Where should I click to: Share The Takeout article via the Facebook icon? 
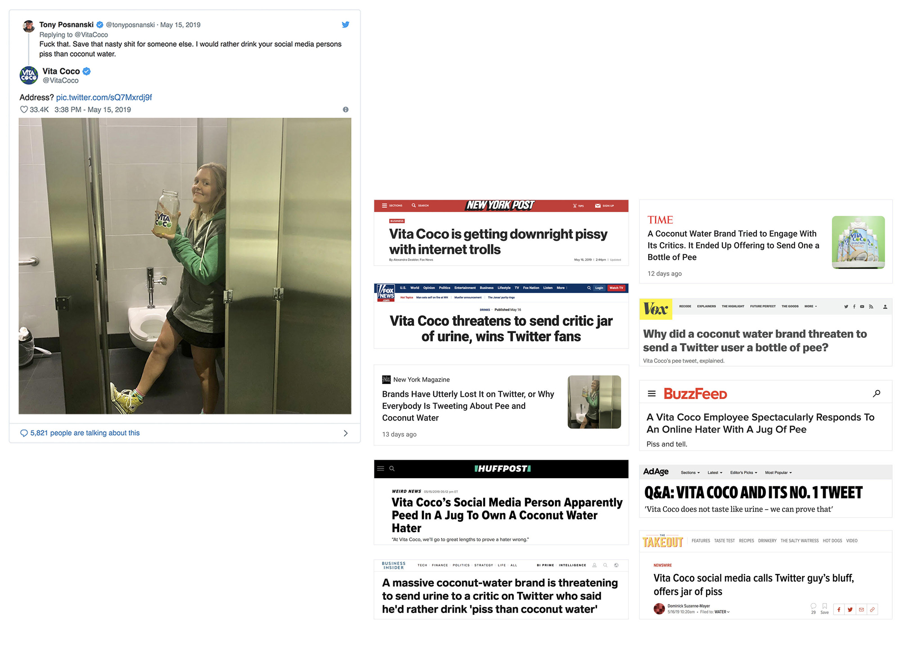point(838,609)
